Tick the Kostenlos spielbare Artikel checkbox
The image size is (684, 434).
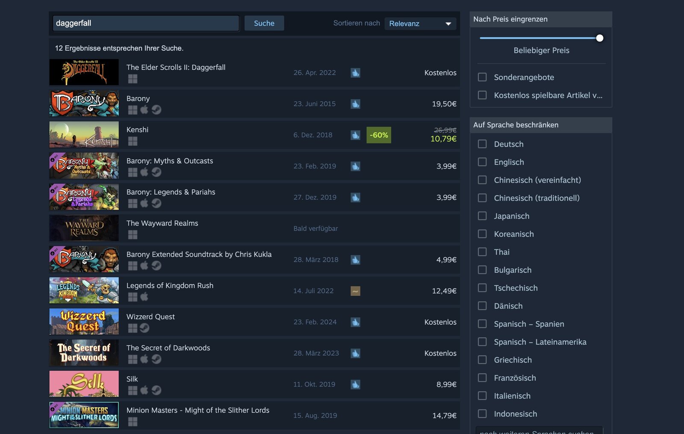tap(482, 95)
